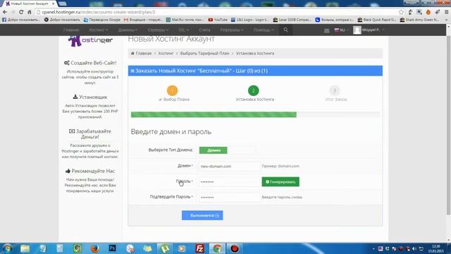Screen dimensions: 451x254
Task: Click the taskbar clock
Action: [436, 248]
